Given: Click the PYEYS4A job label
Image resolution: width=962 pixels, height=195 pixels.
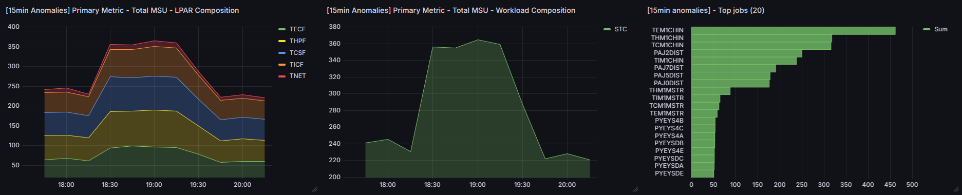Looking at the screenshot, I should pyautogui.click(x=669, y=136).
